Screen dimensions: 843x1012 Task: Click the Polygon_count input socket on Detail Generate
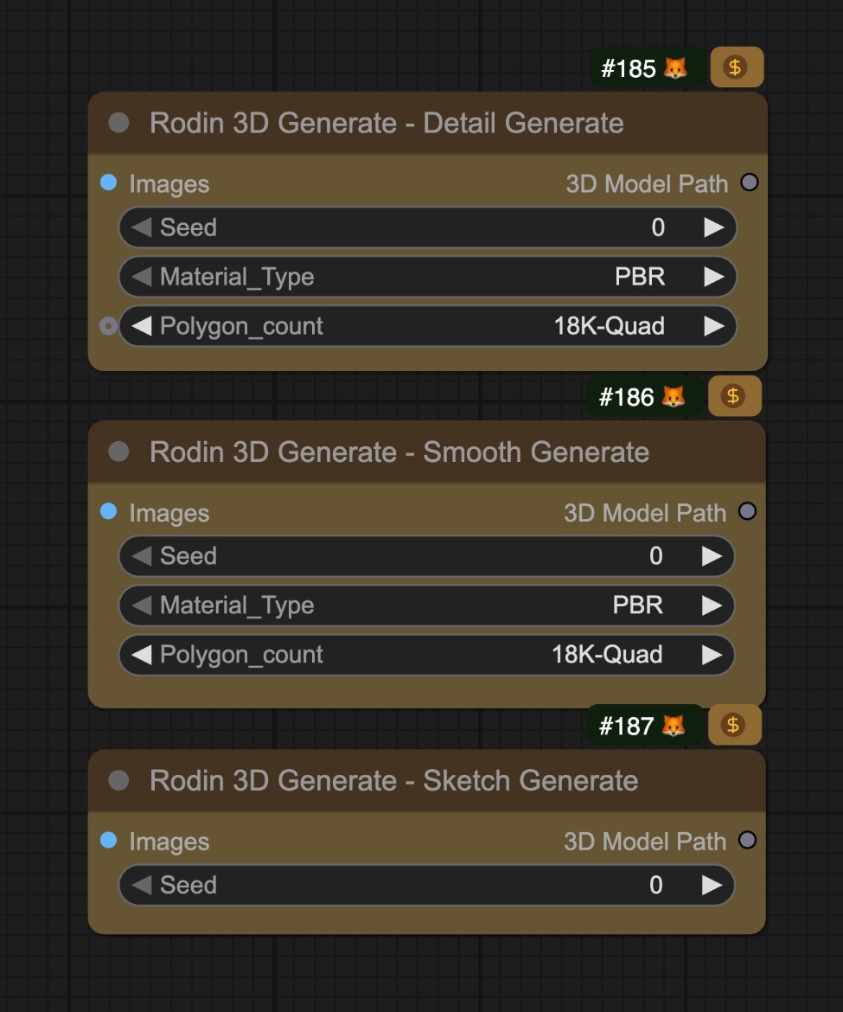point(107,326)
